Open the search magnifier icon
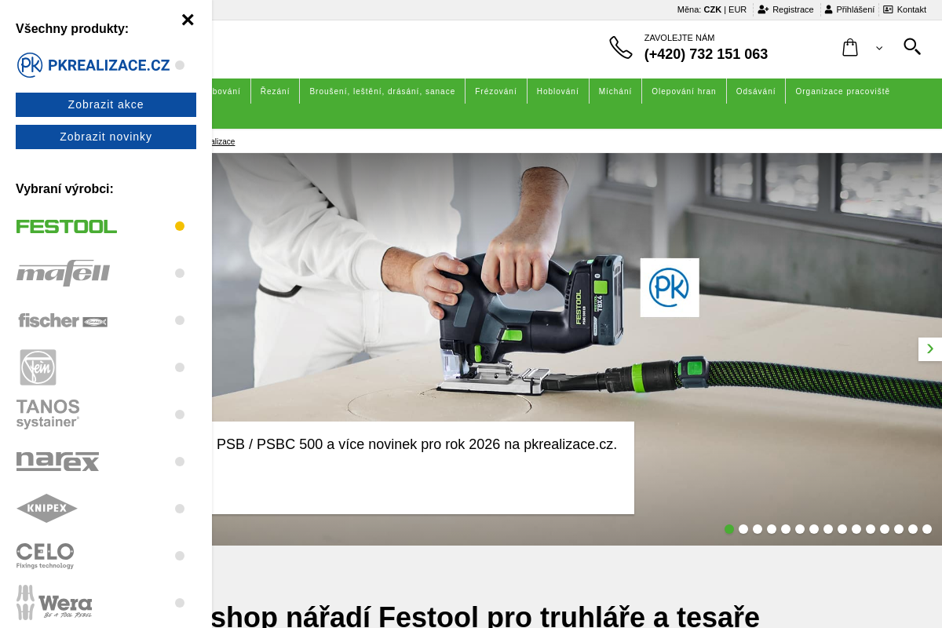This screenshot has width=942, height=628. click(912, 46)
